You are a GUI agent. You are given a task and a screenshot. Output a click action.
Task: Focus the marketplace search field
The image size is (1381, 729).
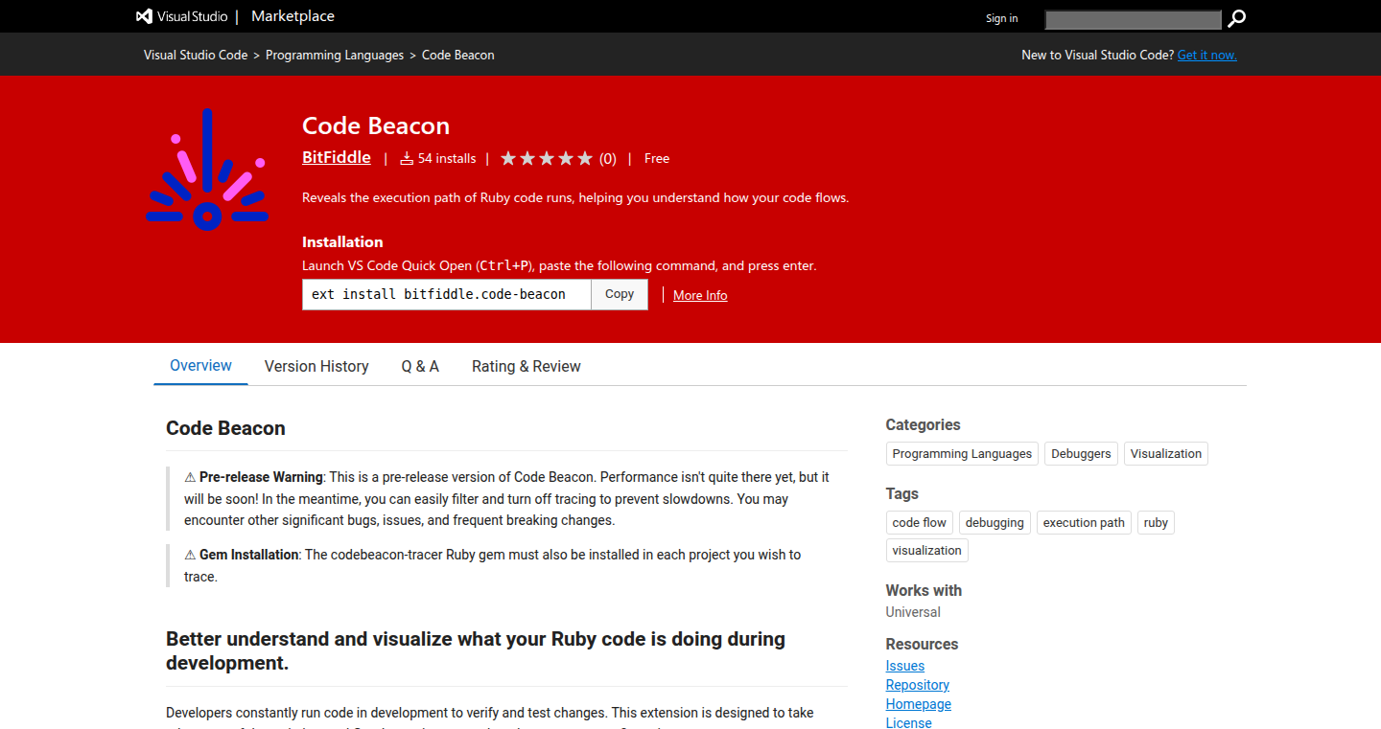coord(1134,19)
